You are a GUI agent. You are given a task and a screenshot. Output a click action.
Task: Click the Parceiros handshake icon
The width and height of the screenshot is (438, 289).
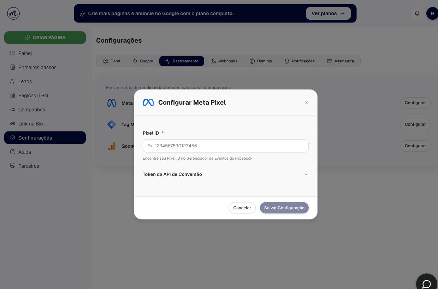coord(13,166)
